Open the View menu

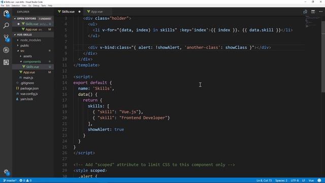24,6
